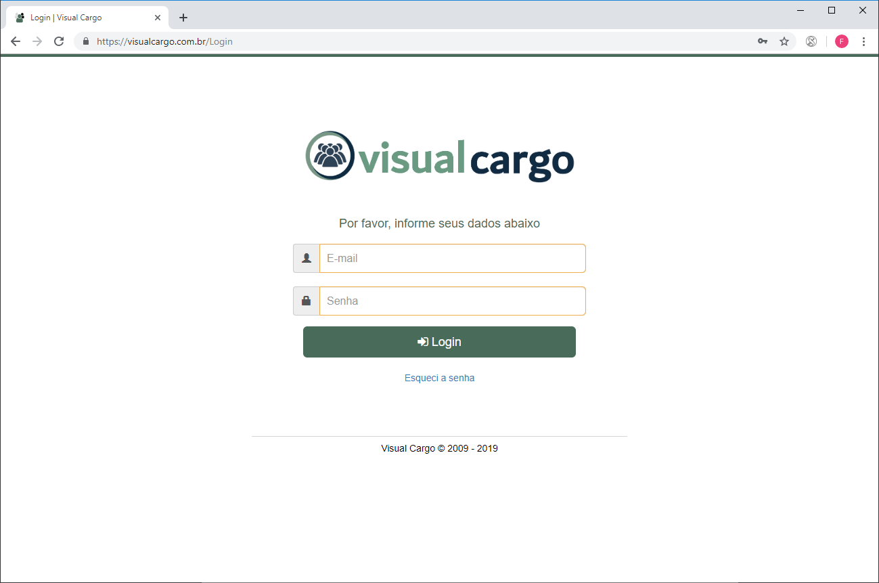879x583 pixels.
Task: Select the Login | Visual Cargo tab
Action: (87, 18)
